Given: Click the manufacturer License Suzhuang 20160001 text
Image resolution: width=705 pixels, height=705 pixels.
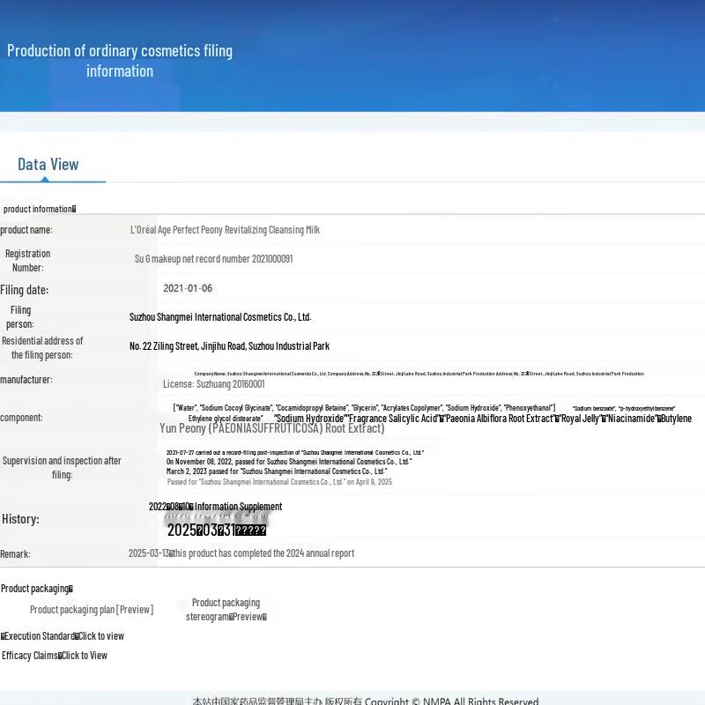Looking at the screenshot, I should pos(213,384).
